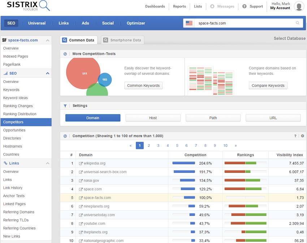Click the SISTRIX Toolbox logo
Image resolution: width=307 pixels, height=243 pixels.
(x=28, y=5)
